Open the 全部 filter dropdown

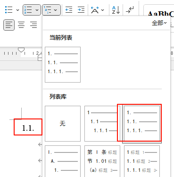[159, 23]
